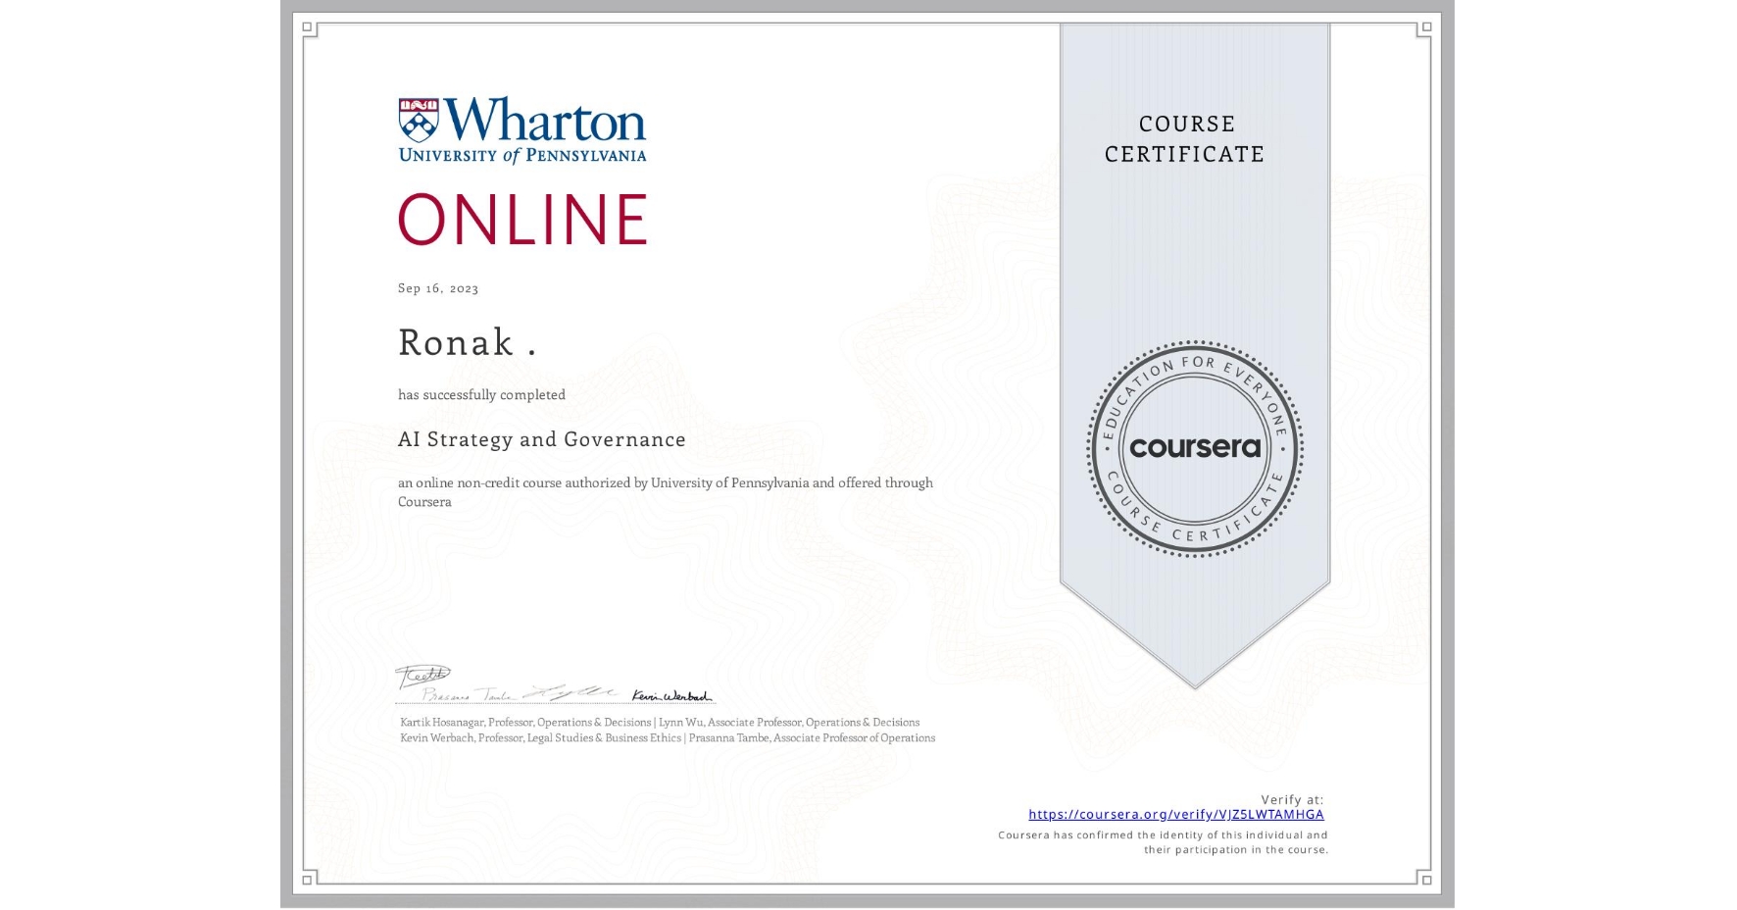This screenshot has width=1737, height=910.
Task: Click the Verify at label text
Action: point(1292,799)
